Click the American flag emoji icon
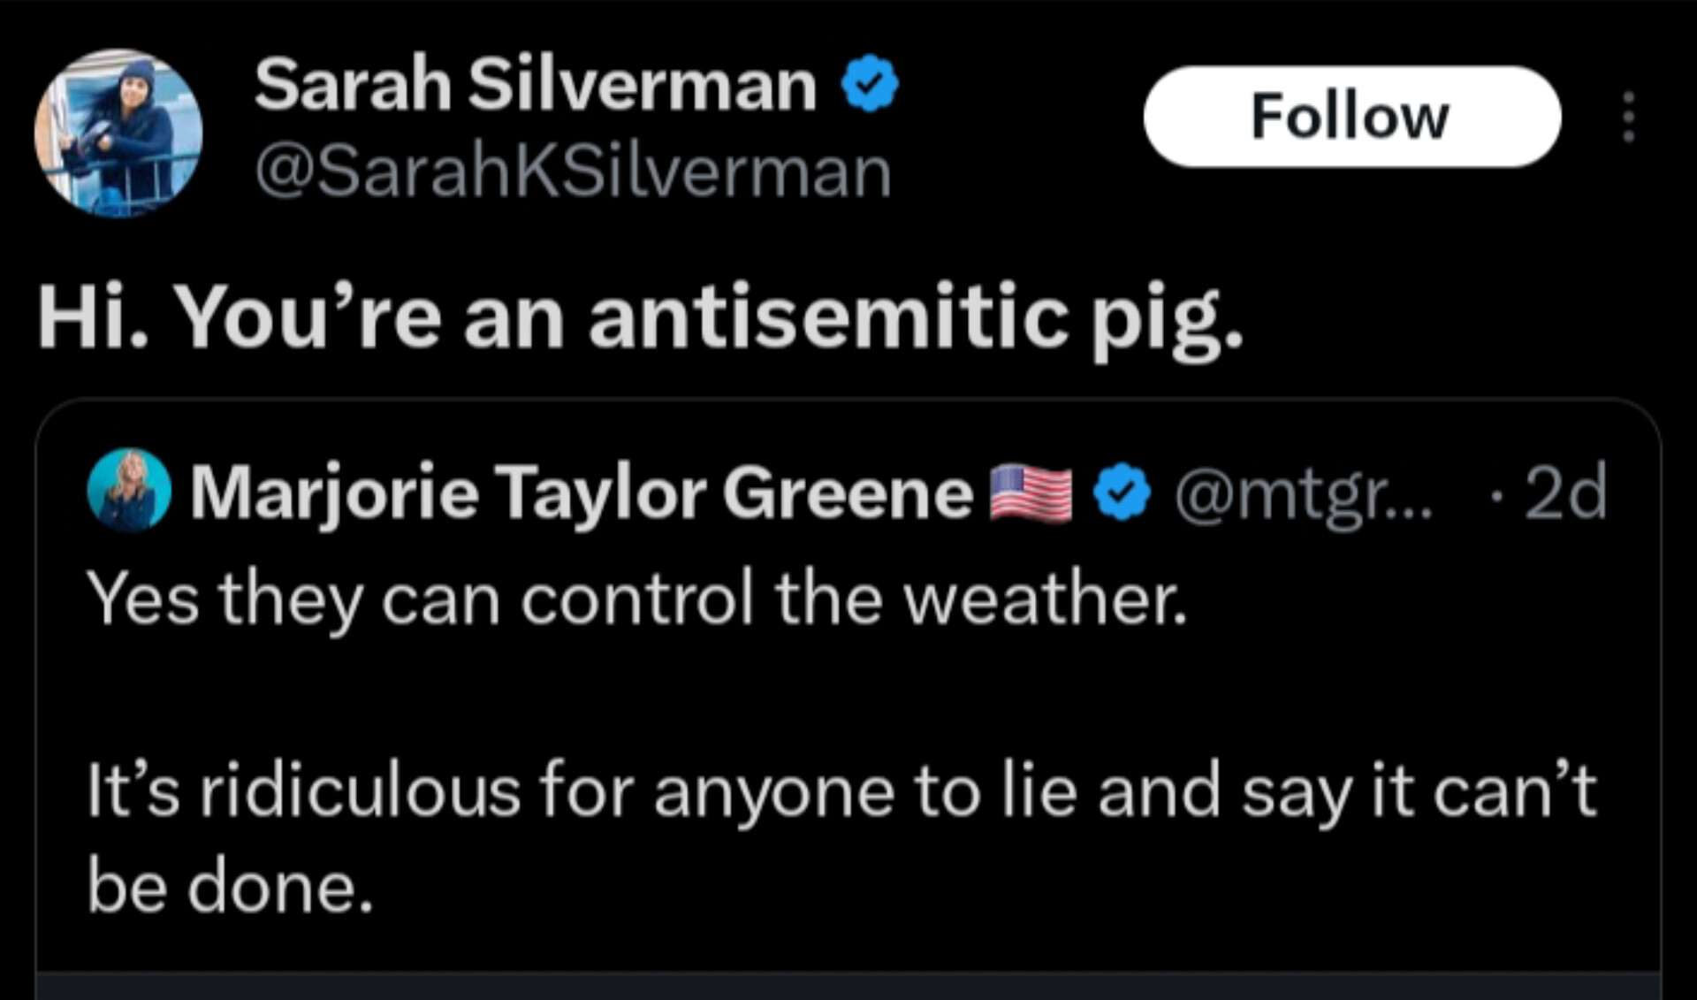 1031,493
